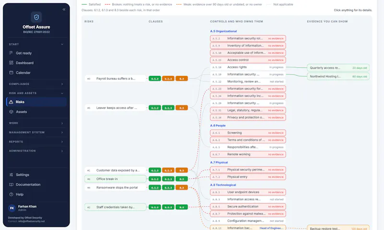Open evidence Northwind Hosting, 60 days old
The image size is (384, 230).
[x=338, y=76]
